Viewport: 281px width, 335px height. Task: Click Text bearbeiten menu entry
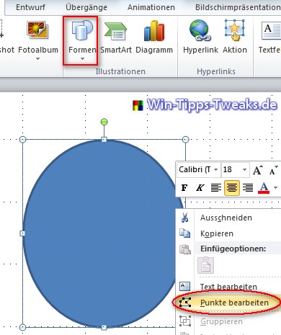228,287
